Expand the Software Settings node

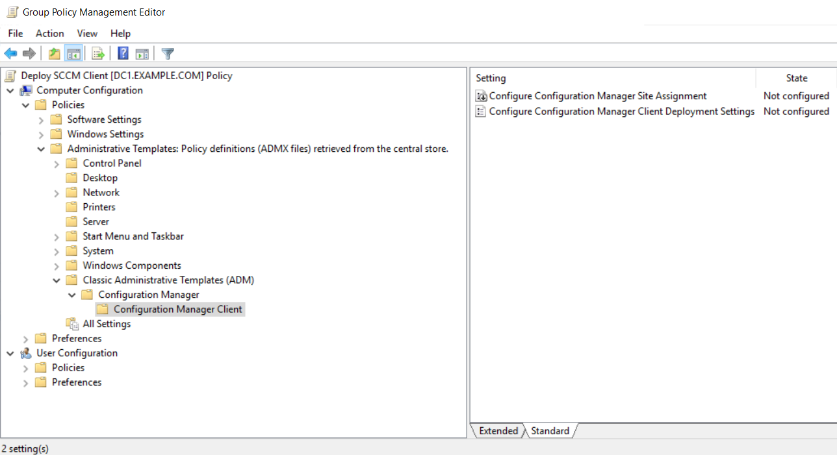pos(41,120)
